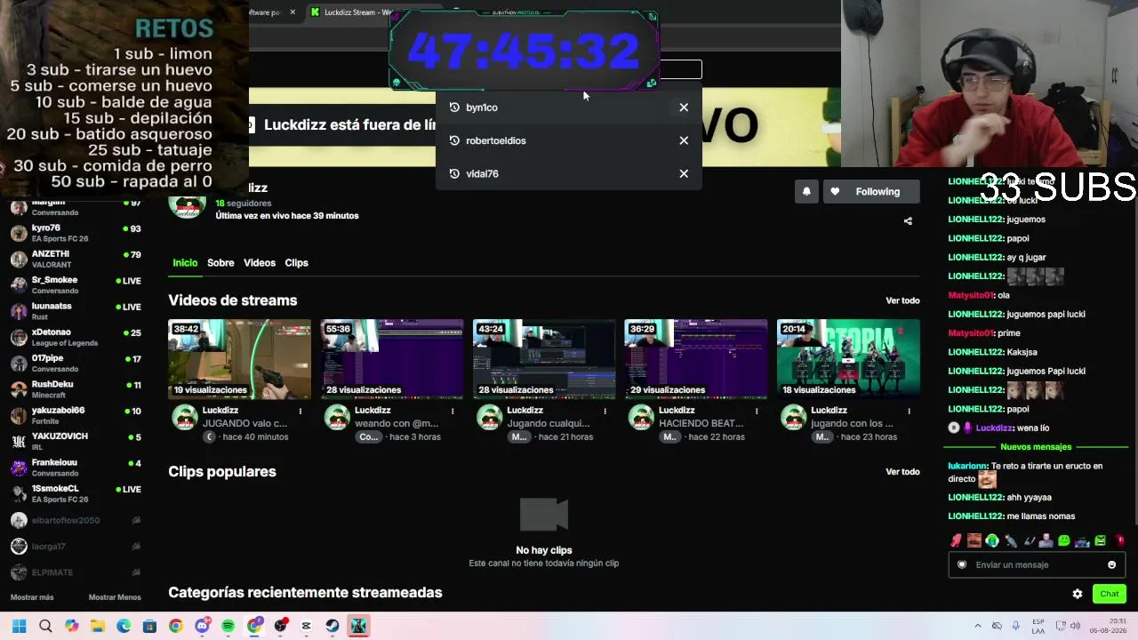The image size is (1138, 640).
Task: Open ANZETHI channel in sidebar
Action: coord(76,260)
